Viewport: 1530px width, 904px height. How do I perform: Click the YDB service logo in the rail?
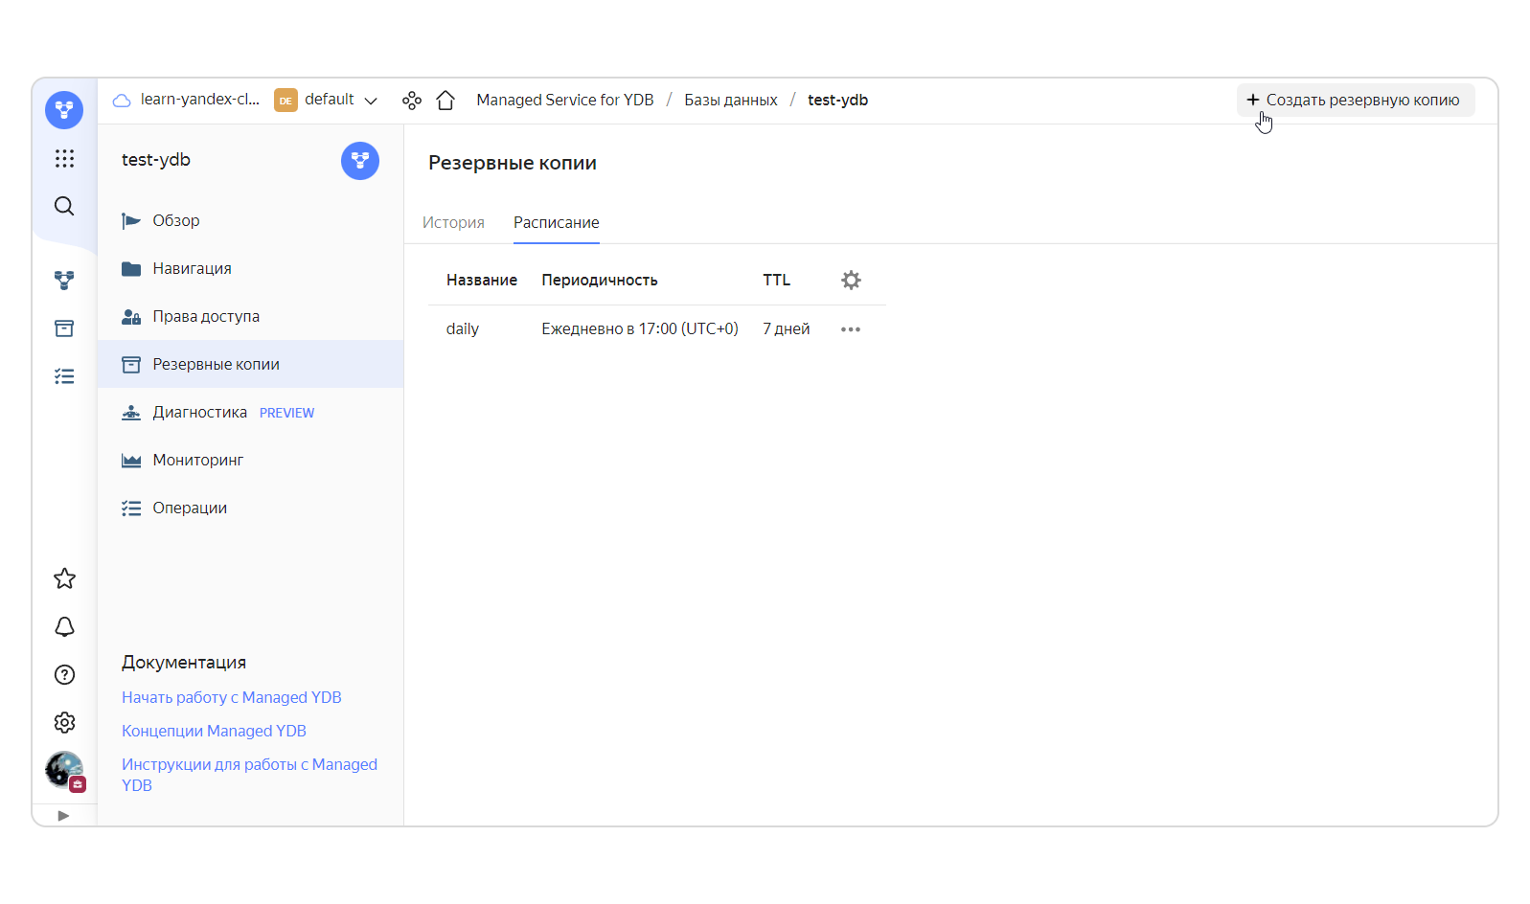[x=64, y=110]
